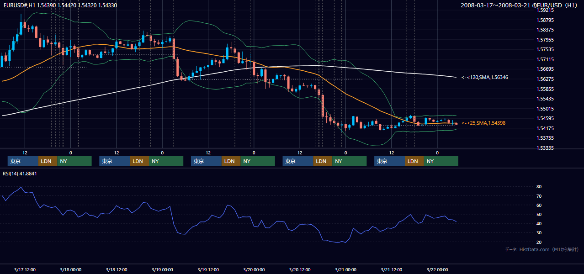This screenshot has width=584, height=274.
Task: Click RSI axis level 20
Action: pyautogui.click(x=539, y=242)
